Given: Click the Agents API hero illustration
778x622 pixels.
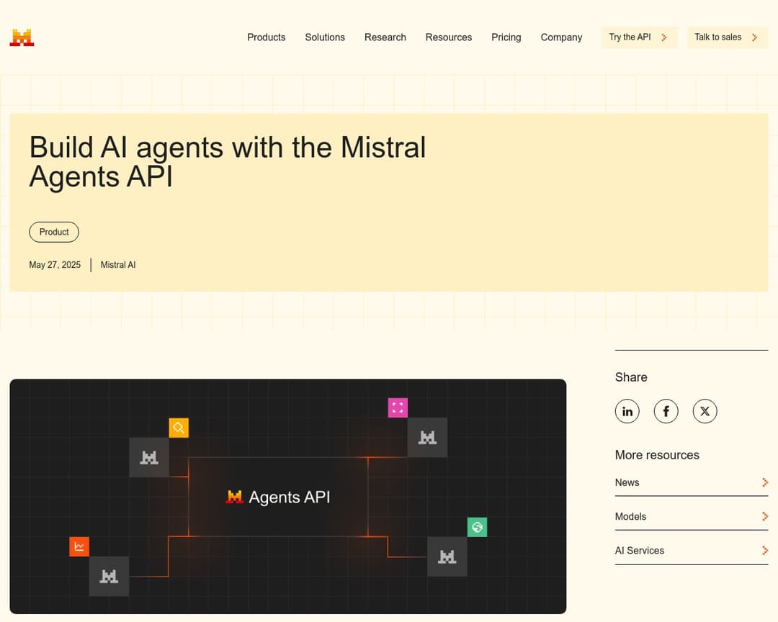Looking at the screenshot, I should tap(287, 497).
